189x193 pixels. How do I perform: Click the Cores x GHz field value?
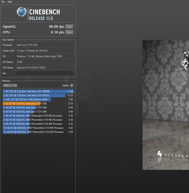pyautogui.click(x=45, y=51)
